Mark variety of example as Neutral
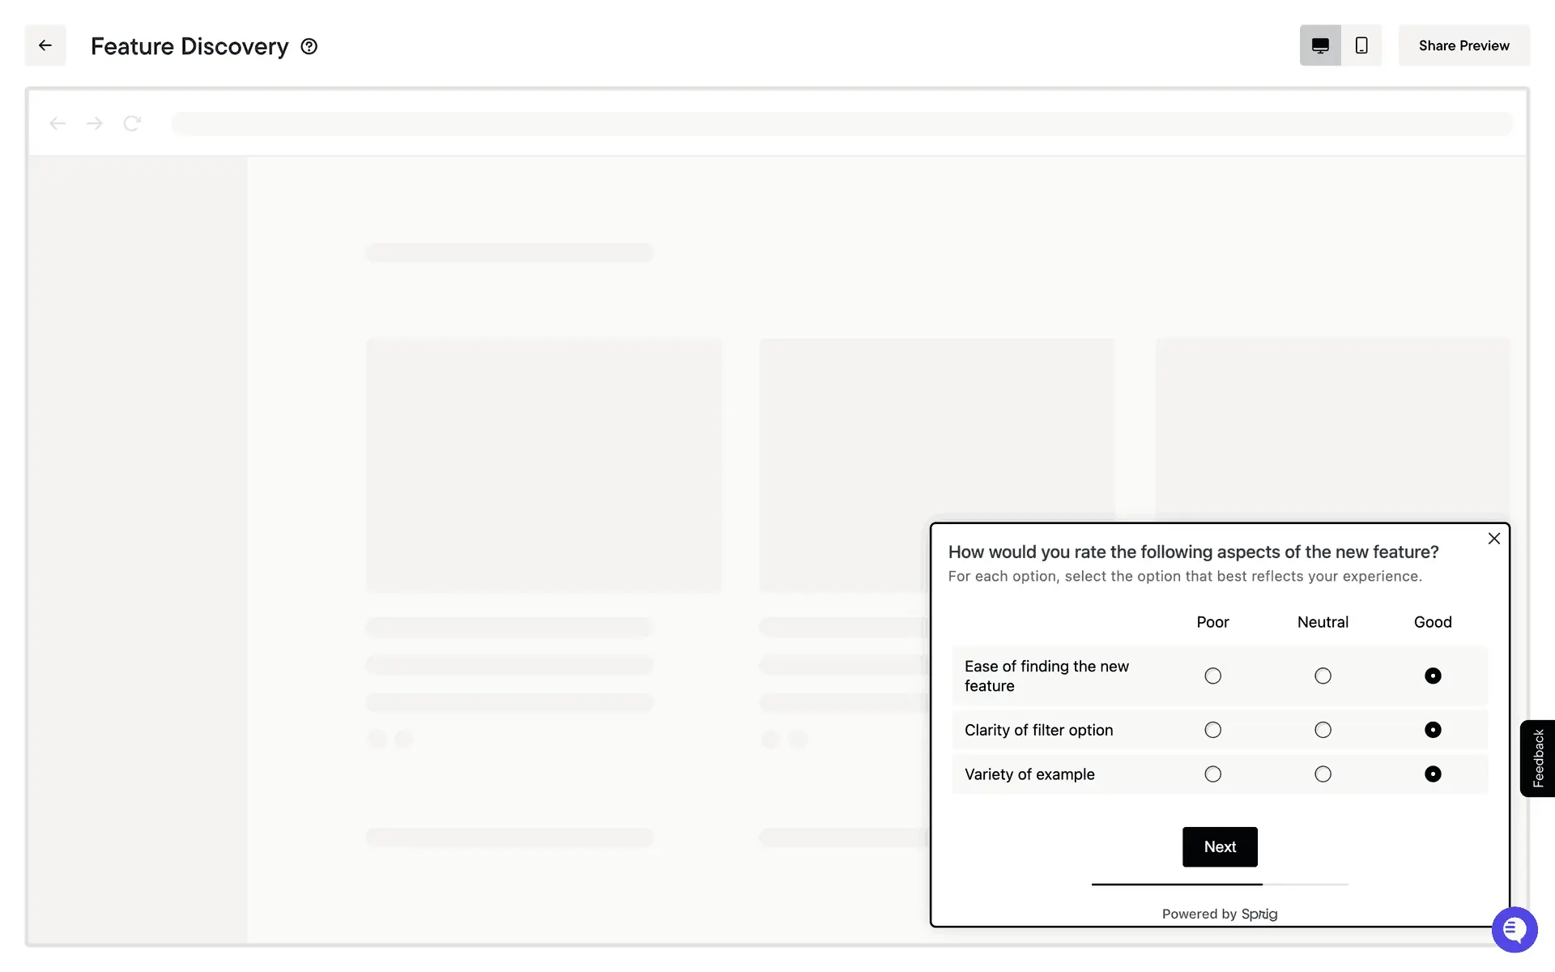The width and height of the screenshot is (1555, 972). click(x=1323, y=774)
